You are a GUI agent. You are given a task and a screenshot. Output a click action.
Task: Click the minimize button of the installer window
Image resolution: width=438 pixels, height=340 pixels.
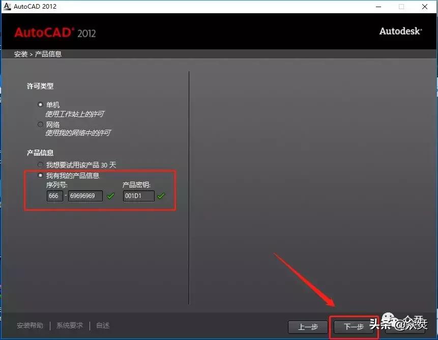click(378, 7)
